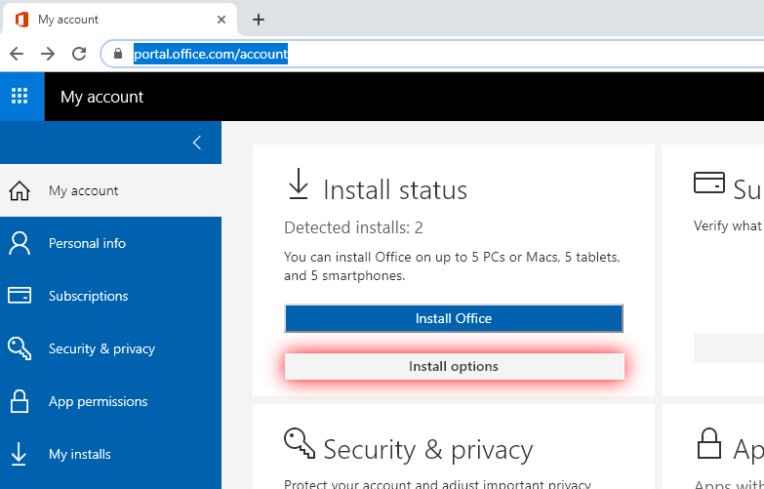Viewport: 764px width, 489px height.
Task: Click the lock icon for App permissions
Action: pyautogui.click(x=20, y=401)
